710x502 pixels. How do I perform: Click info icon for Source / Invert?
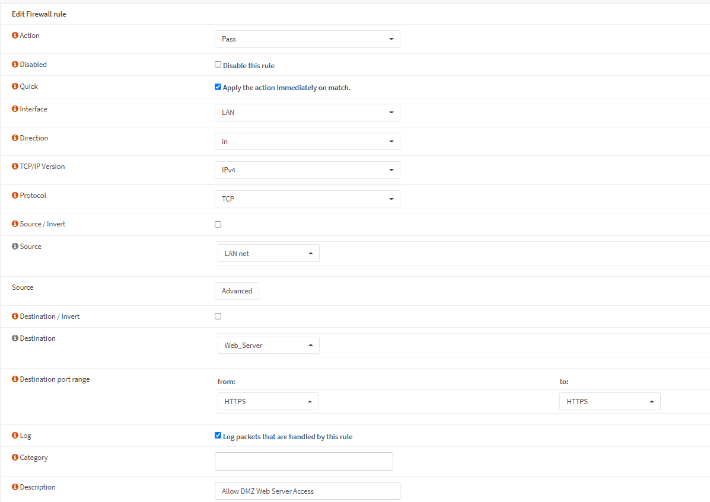(x=15, y=224)
